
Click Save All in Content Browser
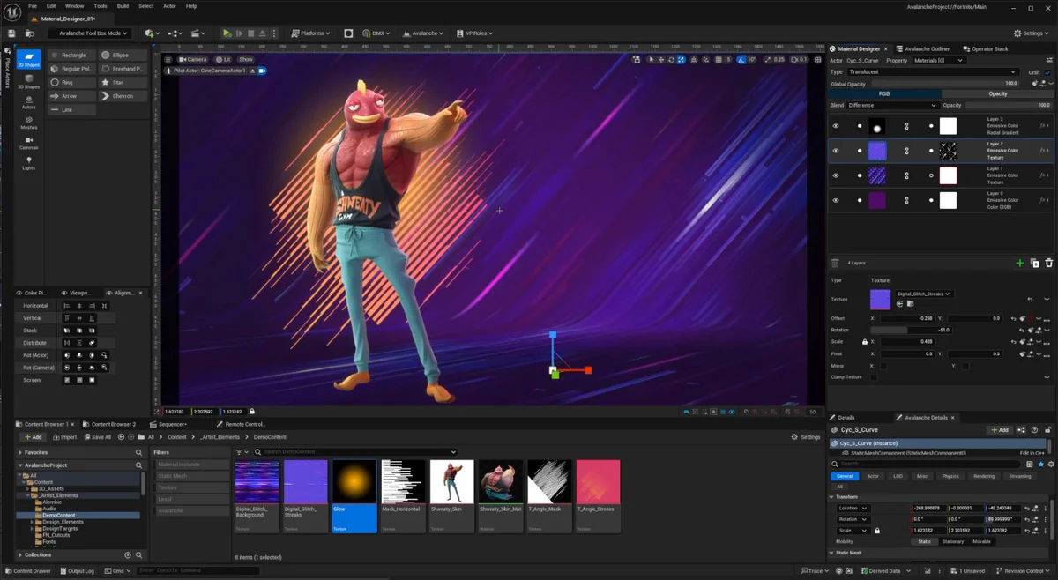click(x=98, y=436)
